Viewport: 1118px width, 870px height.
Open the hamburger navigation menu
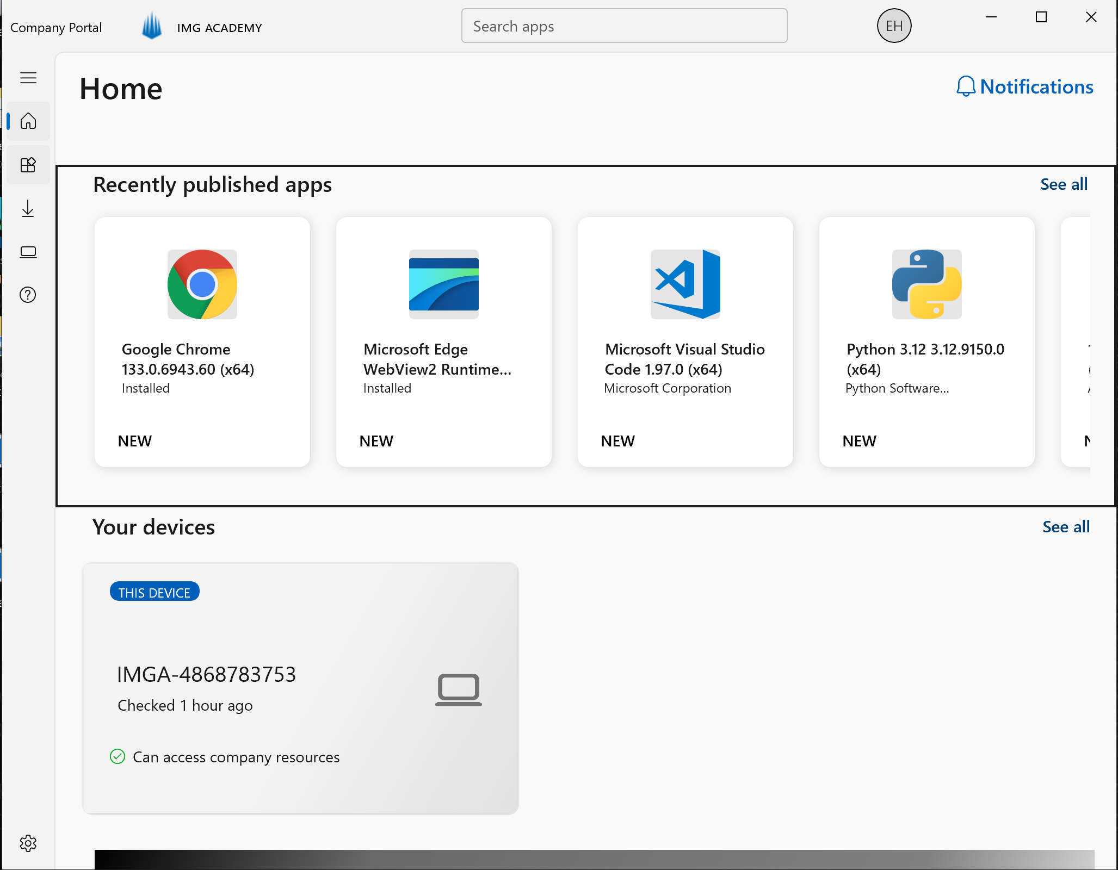click(28, 78)
